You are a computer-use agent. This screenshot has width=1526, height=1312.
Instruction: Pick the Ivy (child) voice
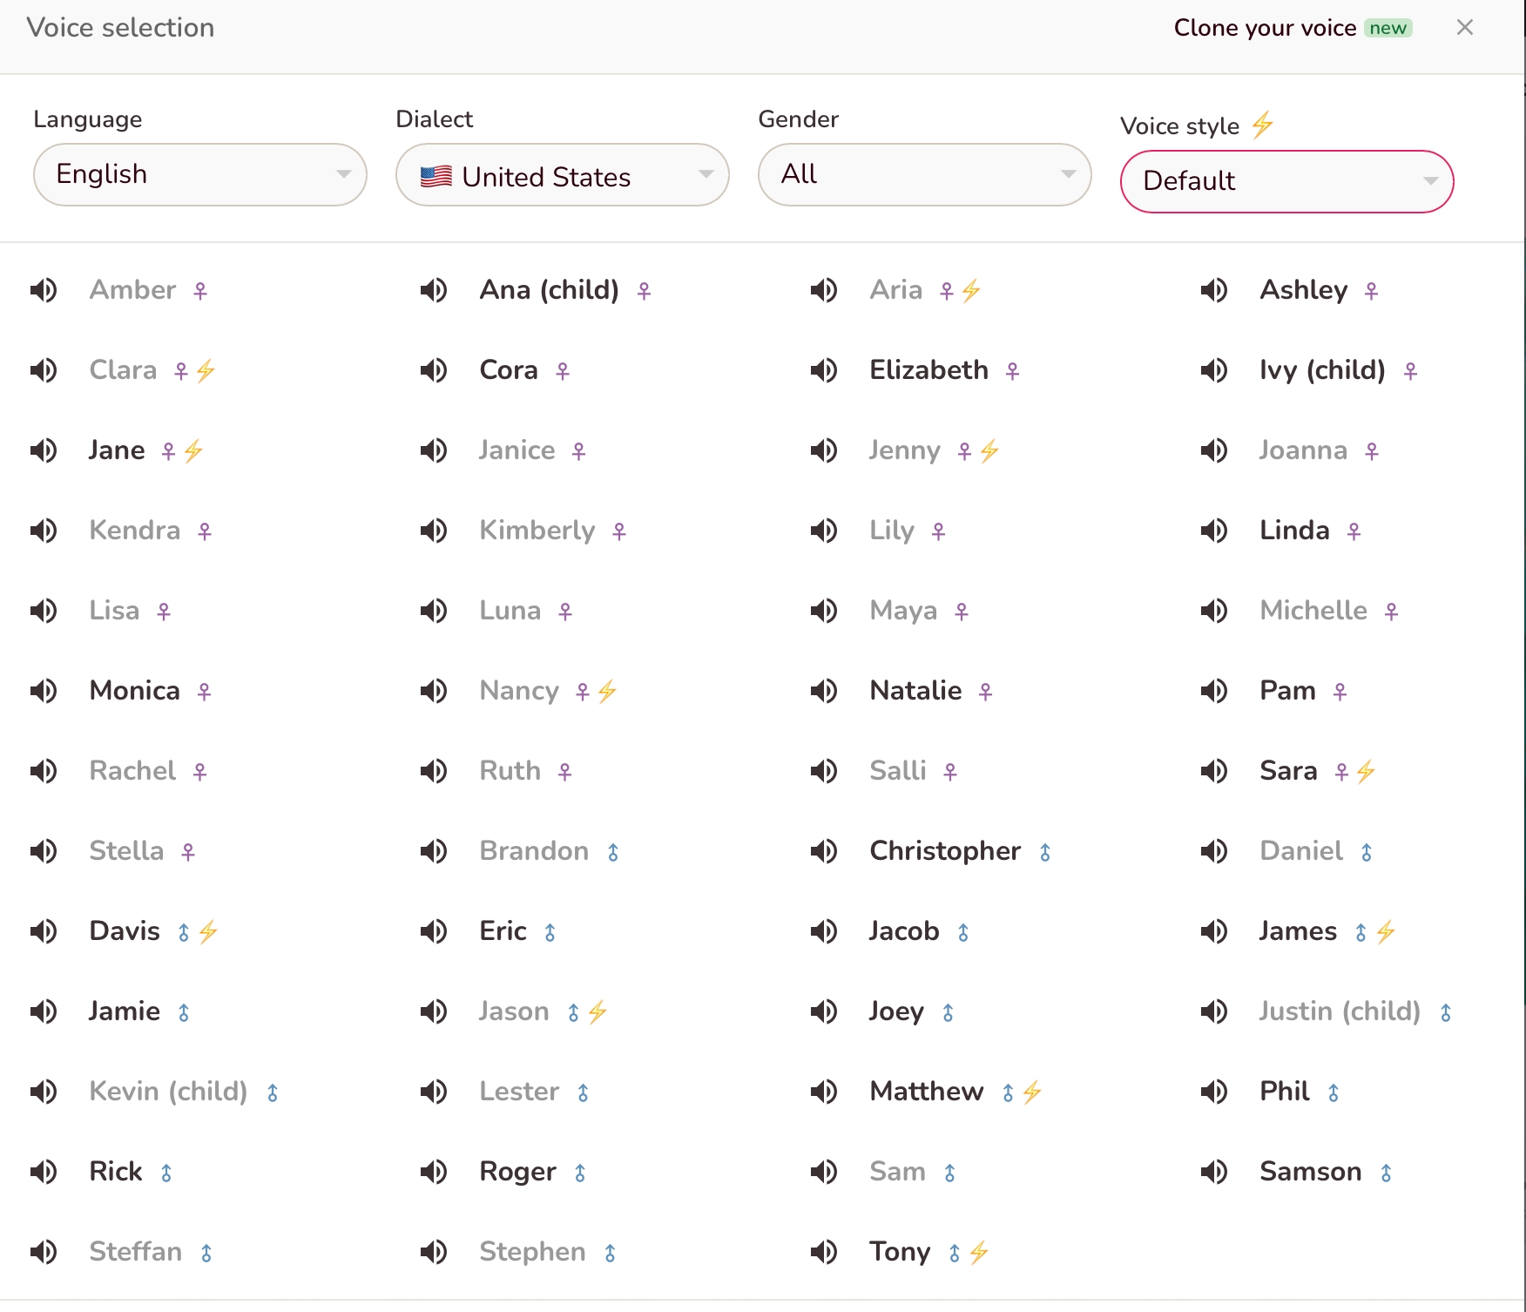[x=1322, y=370]
